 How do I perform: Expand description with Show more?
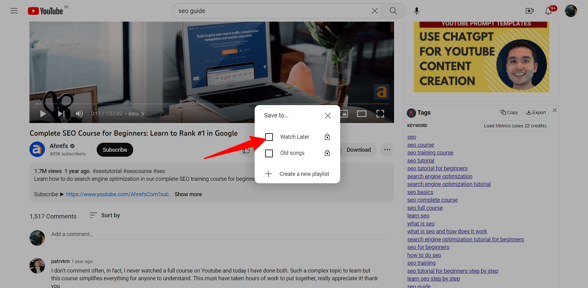(188, 194)
